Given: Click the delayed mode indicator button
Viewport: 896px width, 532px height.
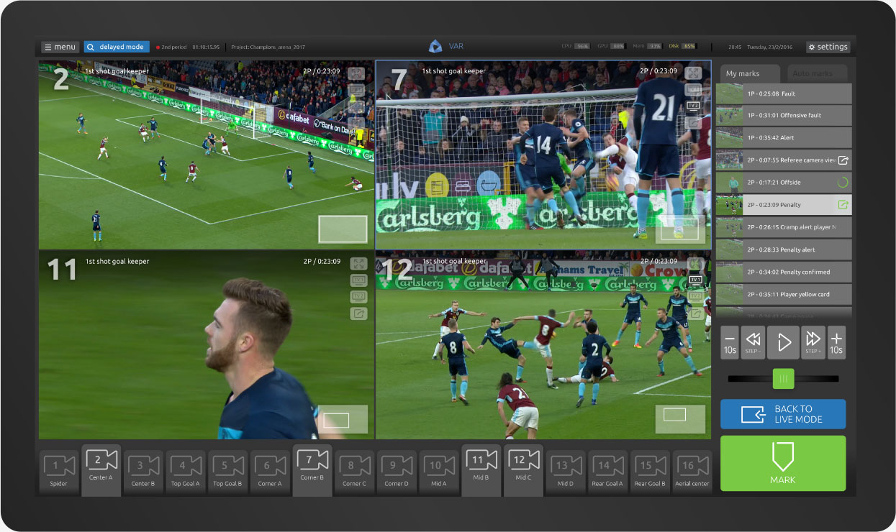Looking at the screenshot, I should (x=117, y=47).
